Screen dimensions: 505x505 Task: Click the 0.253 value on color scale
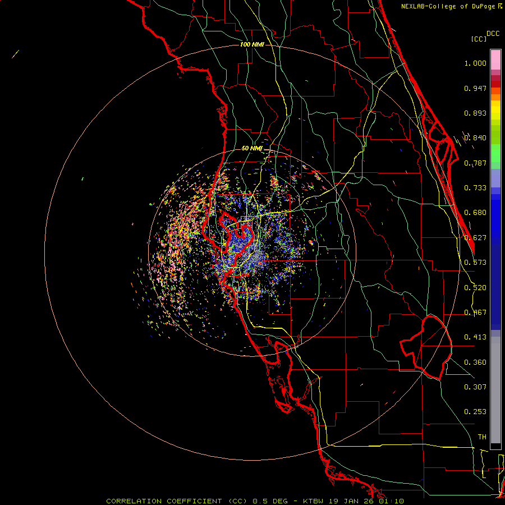point(475,412)
